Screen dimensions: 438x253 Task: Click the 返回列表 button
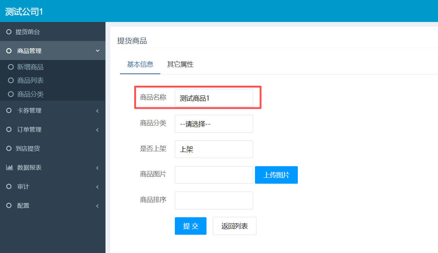(x=234, y=226)
